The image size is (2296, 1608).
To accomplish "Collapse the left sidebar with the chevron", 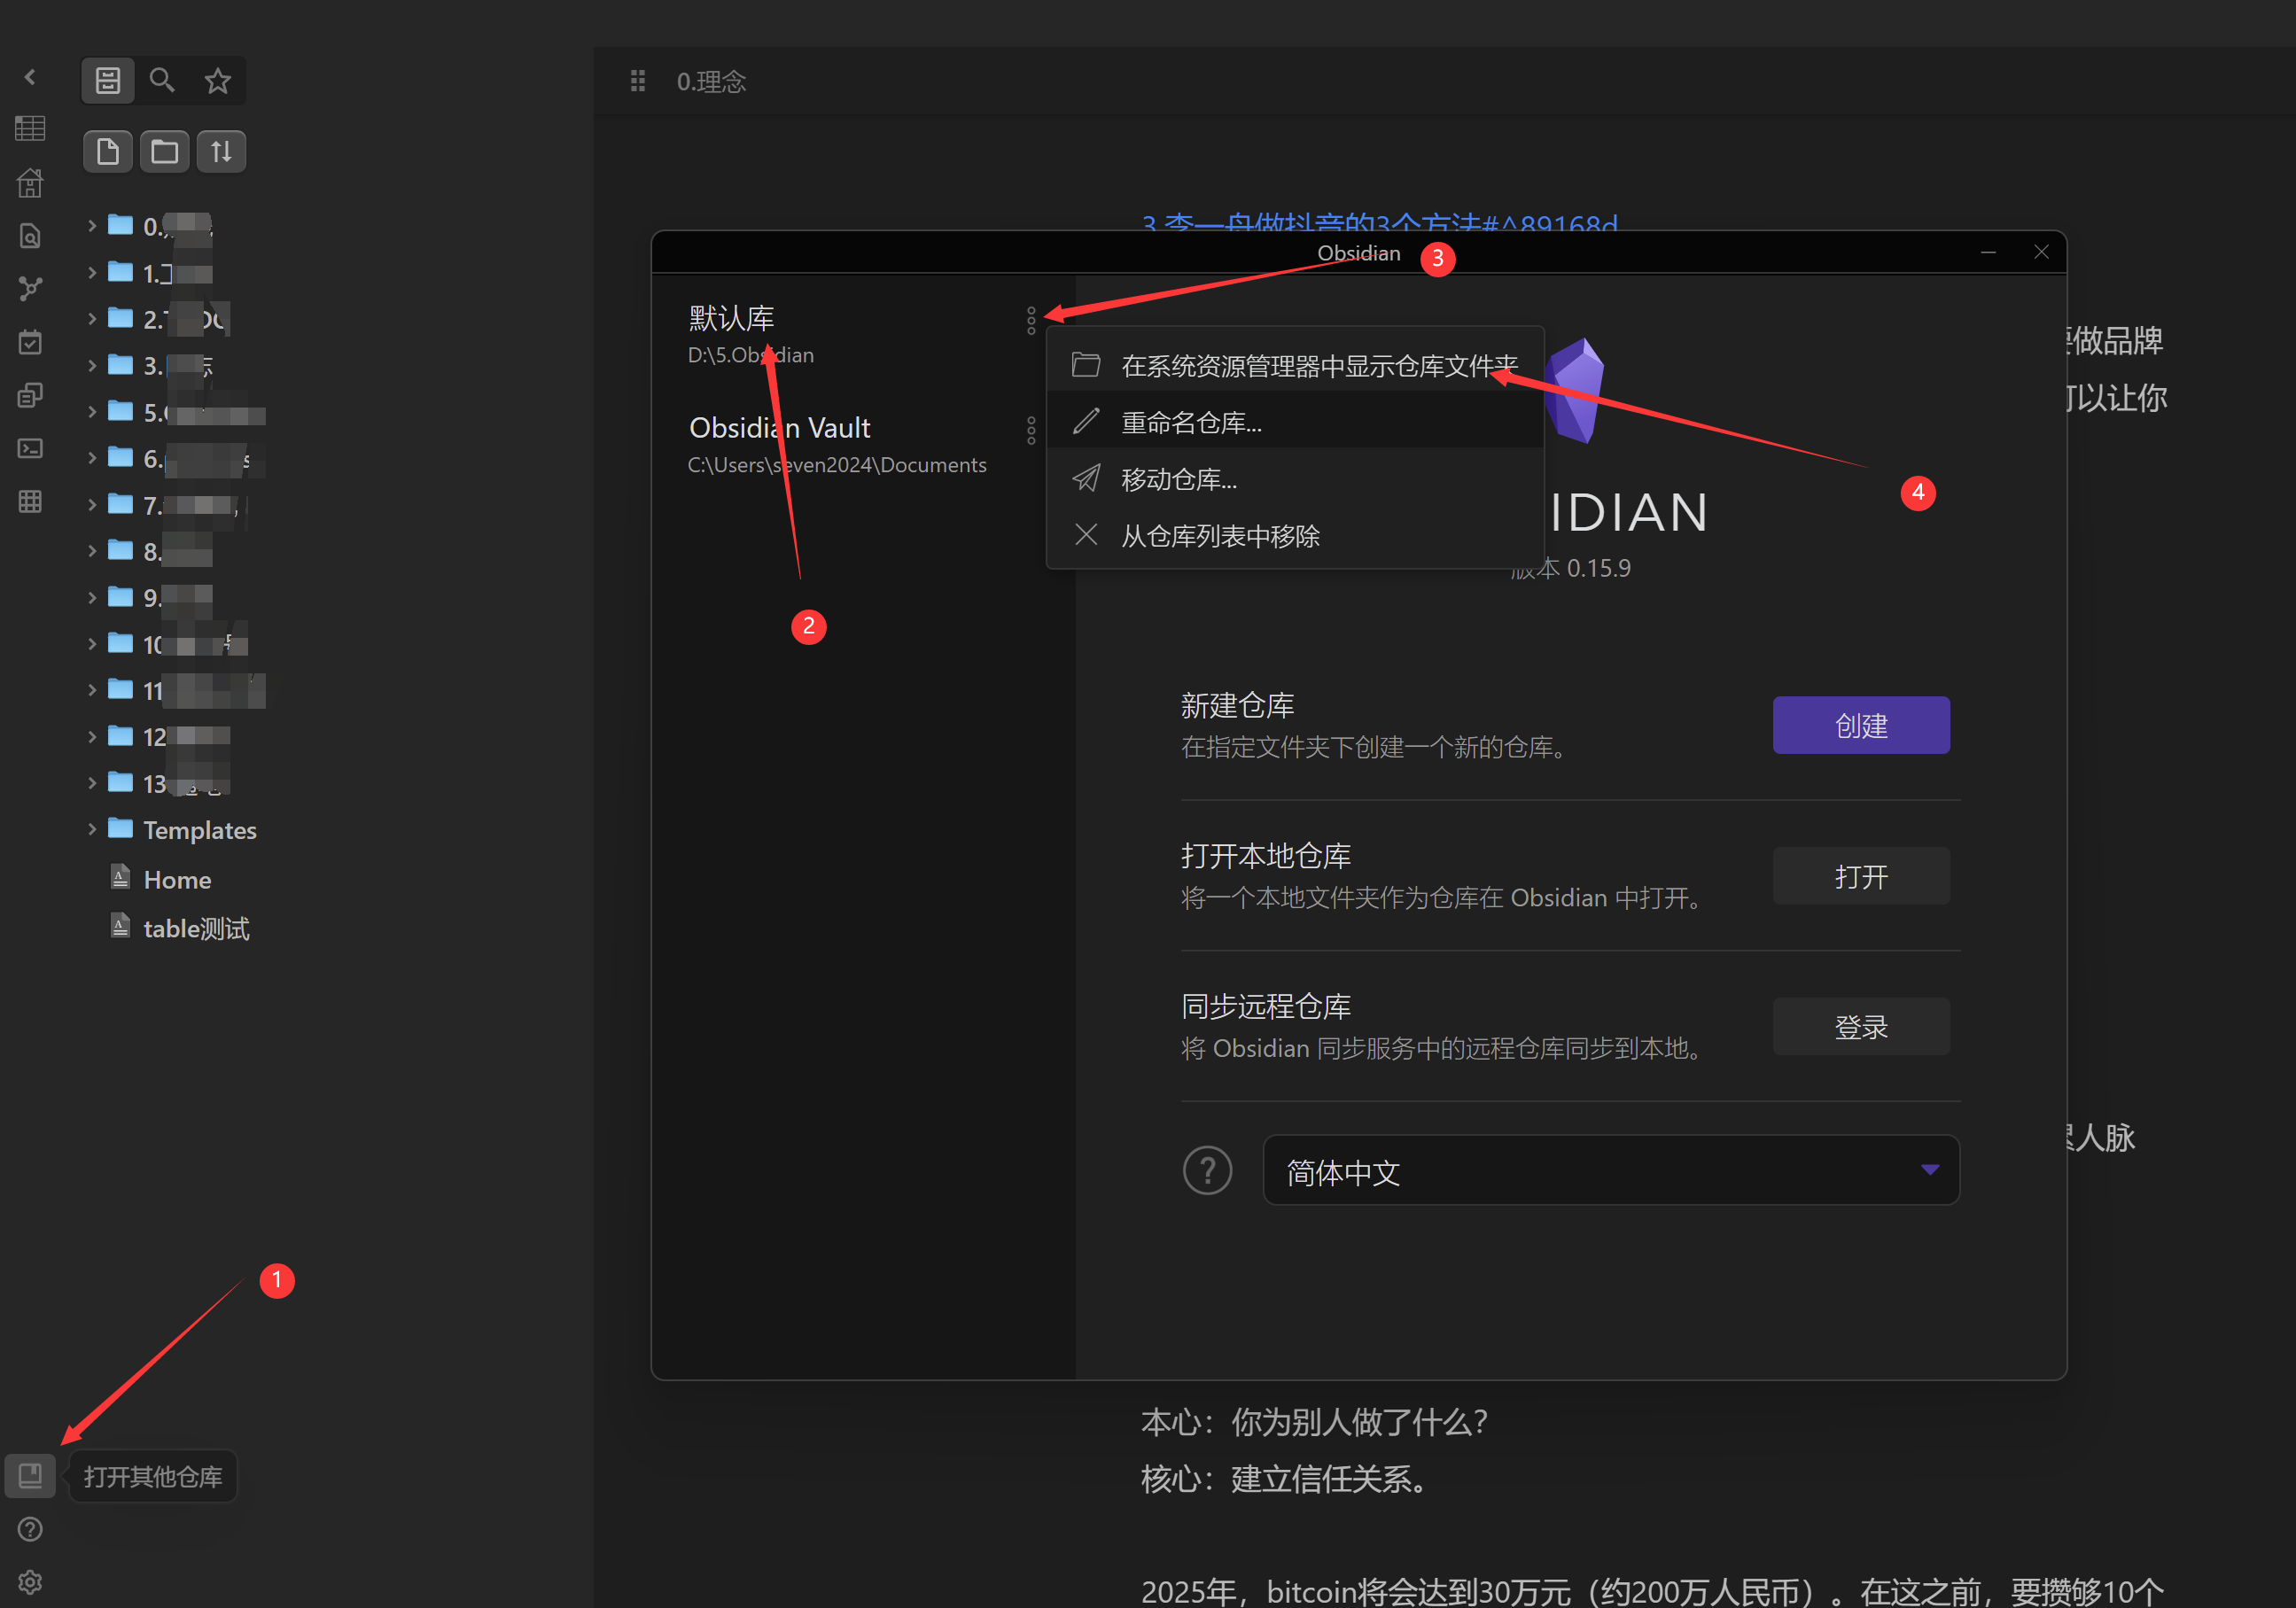I will tap(30, 77).
